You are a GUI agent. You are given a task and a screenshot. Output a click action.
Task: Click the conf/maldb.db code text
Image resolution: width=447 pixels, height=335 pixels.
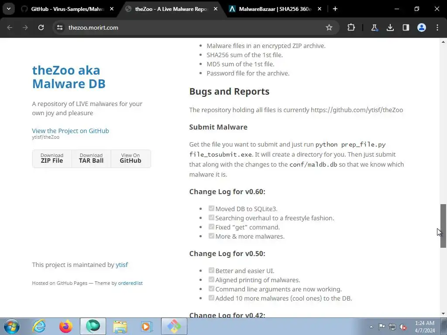tap(313, 164)
